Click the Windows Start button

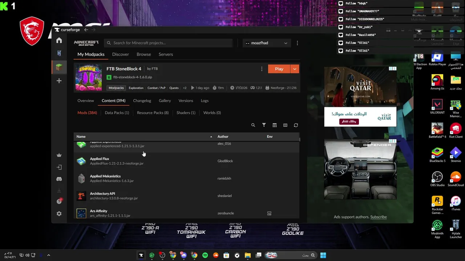point(323,255)
